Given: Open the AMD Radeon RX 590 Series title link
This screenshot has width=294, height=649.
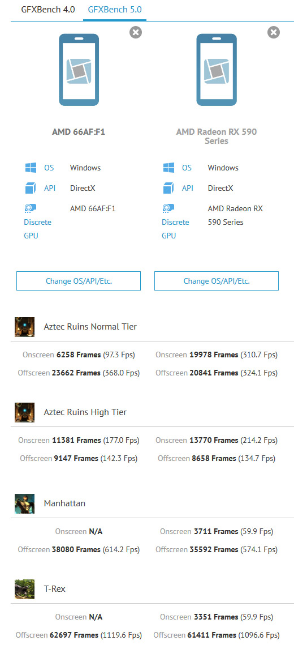Looking at the screenshot, I should pos(217,136).
